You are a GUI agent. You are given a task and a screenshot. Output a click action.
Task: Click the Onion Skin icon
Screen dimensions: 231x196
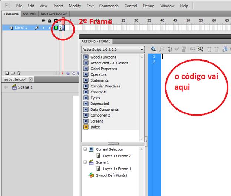pyautogui.click(x=68, y=73)
